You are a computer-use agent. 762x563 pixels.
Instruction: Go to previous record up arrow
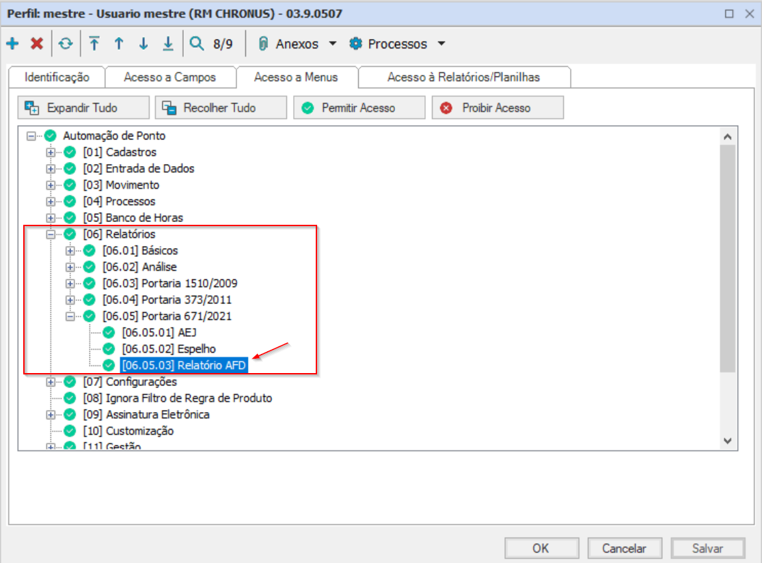[x=119, y=44]
